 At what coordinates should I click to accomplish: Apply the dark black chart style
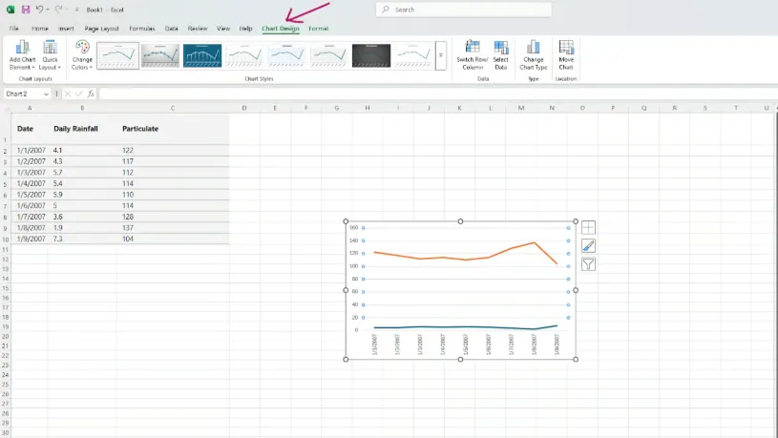[371, 55]
